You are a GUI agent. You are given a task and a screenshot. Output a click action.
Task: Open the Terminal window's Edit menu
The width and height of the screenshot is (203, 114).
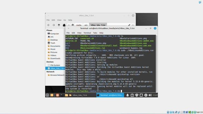coord(73,33)
